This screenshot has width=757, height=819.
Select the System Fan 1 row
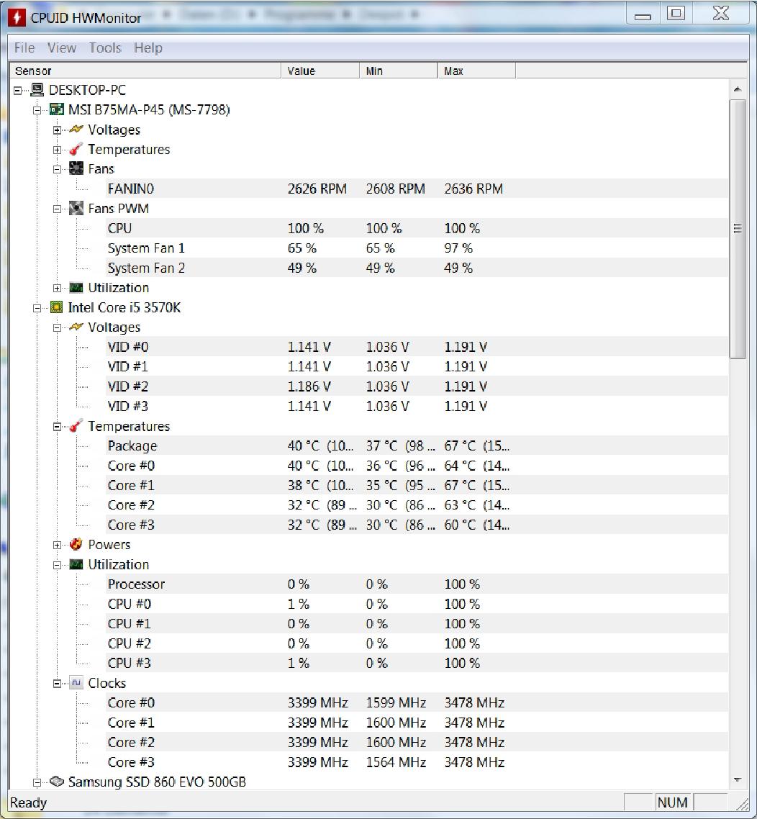click(417, 248)
